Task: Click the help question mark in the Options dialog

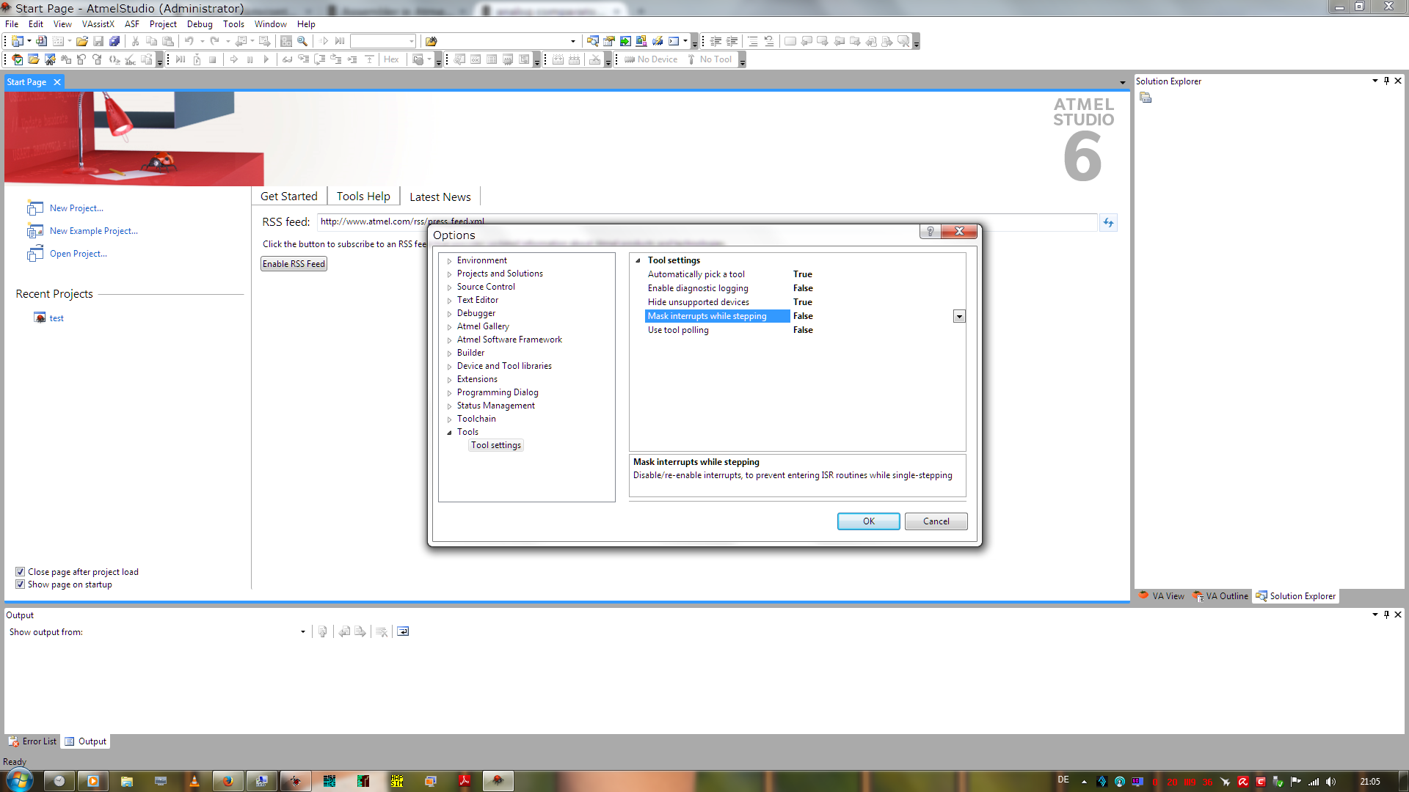Action: 930,231
